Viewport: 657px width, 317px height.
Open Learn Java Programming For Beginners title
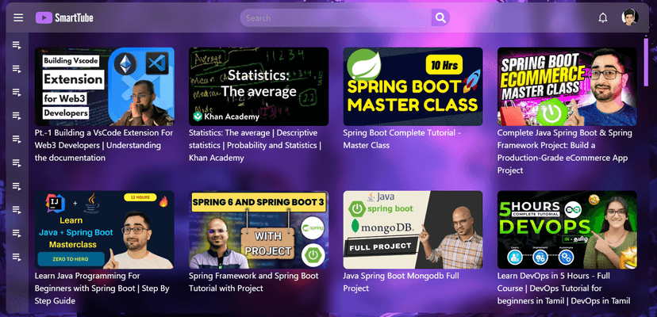[x=102, y=288]
